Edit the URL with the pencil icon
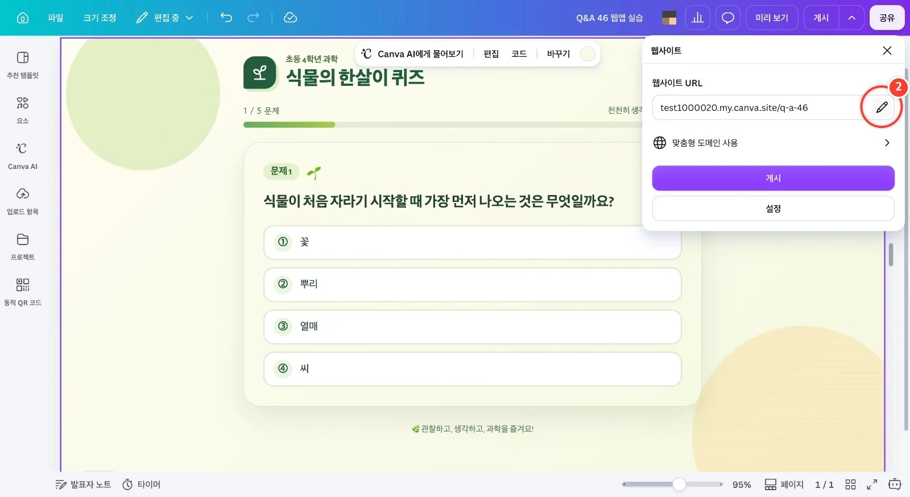The image size is (910, 497). (x=882, y=107)
